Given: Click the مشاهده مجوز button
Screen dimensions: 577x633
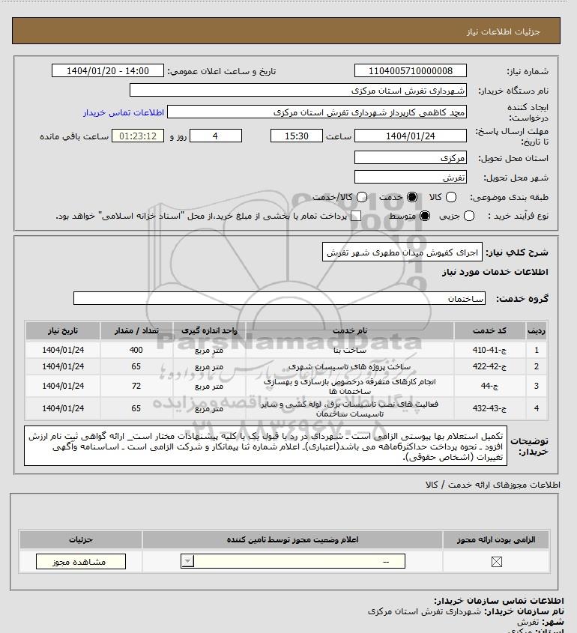Looking at the screenshot, I should tap(81, 562).
